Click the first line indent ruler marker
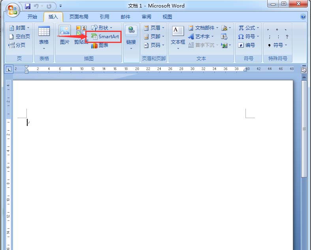The height and width of the screenshot is (250, 311). pyautogui.click(x=26, y=67)
